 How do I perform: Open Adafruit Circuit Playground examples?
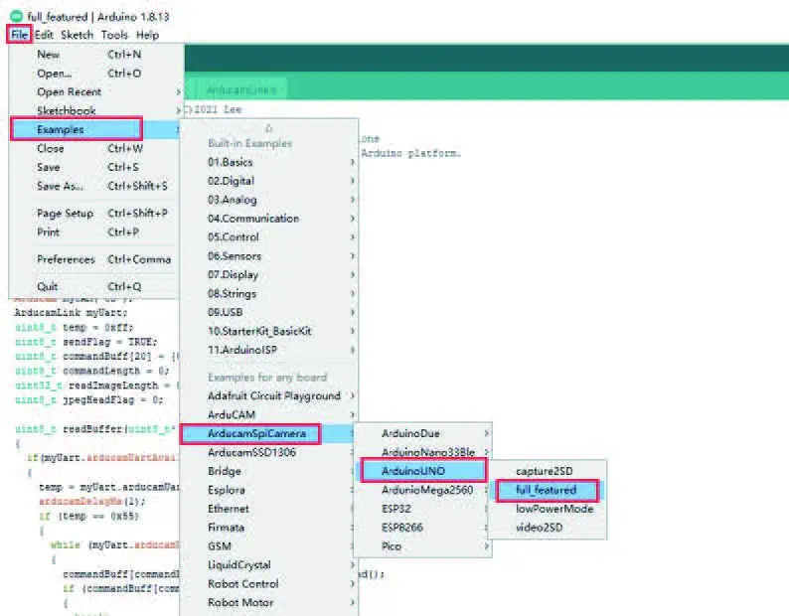point(269,396)
